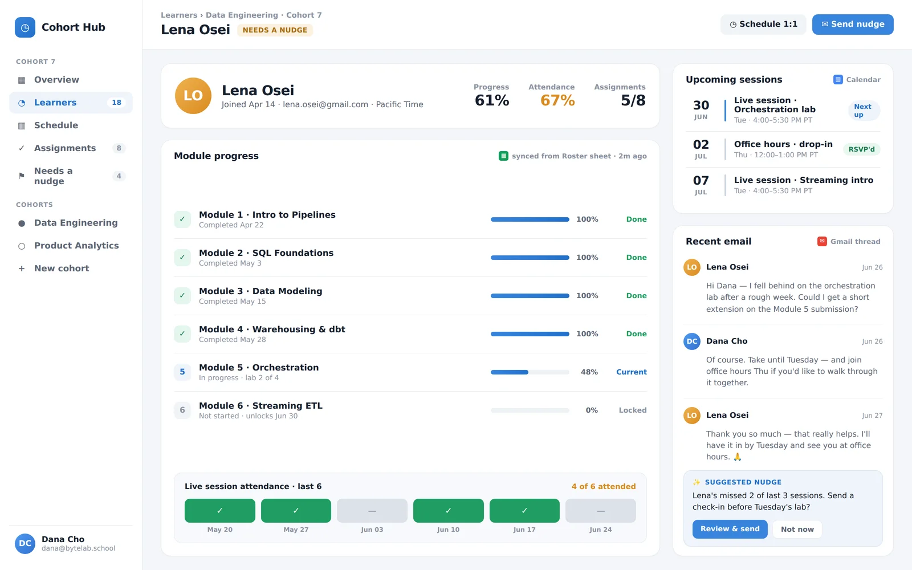Select the Product Analytics cohort radio circle
912x570 pixels.
coord(22,246)
